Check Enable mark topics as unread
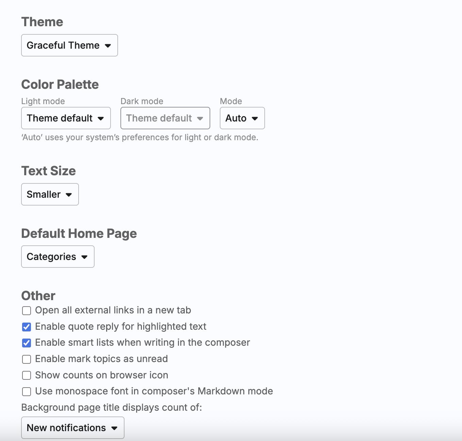This screenshot has height=441, width=462. [x=27, y=359]
